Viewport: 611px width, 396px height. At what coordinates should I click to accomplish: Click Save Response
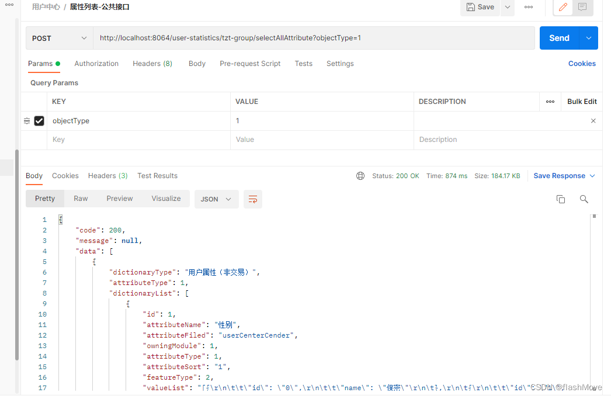click(x=559, y=176)
